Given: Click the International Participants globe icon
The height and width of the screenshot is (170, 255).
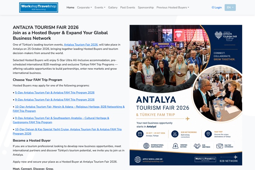Looking at the screenshot, I should click(146, 146).
